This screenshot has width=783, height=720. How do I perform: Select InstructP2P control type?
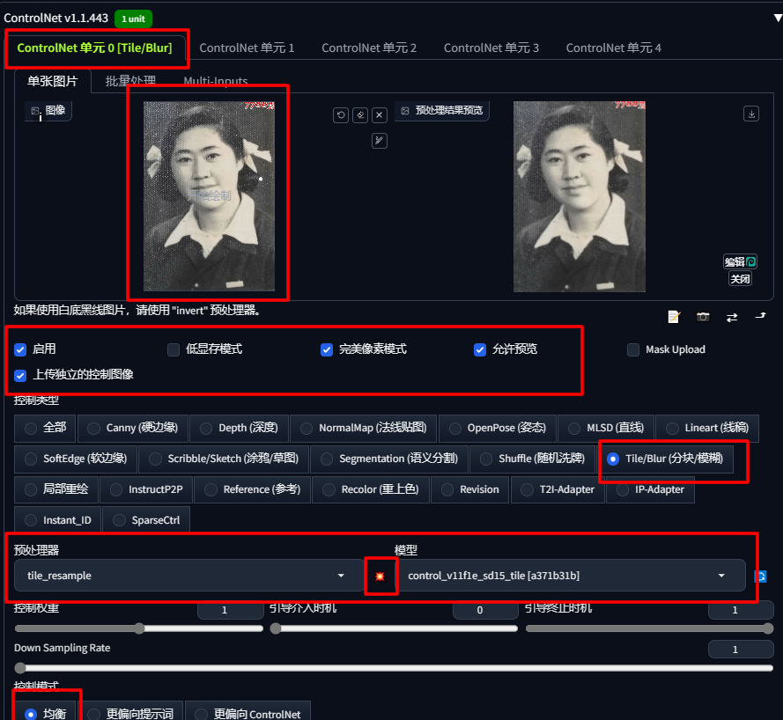pyautogui.click(x=146, y=489)
